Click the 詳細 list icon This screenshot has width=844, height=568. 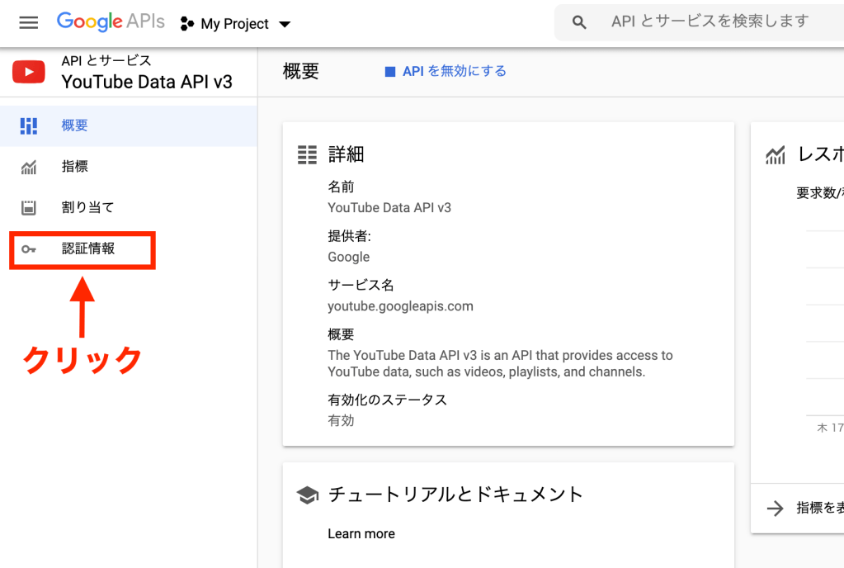tap(307, 154)
